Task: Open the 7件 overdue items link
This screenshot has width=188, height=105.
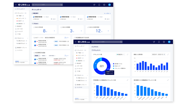Action: pyautogui.click(x=66, y=56)
